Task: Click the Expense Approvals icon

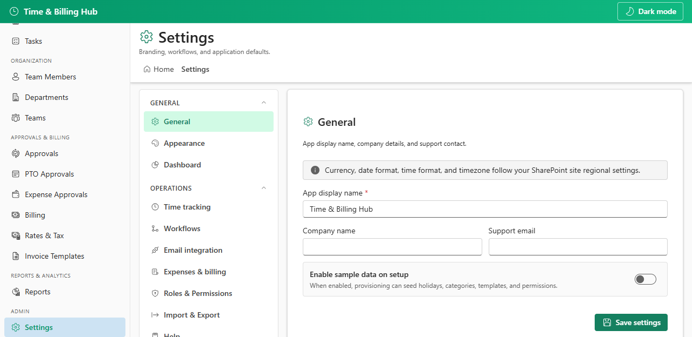Action: 16,194
